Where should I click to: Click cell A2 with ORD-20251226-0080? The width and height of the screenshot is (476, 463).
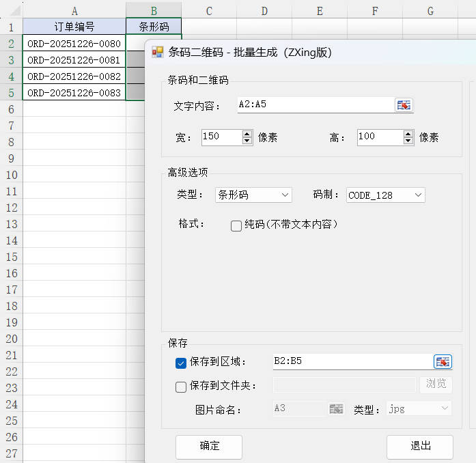point(74,43)
